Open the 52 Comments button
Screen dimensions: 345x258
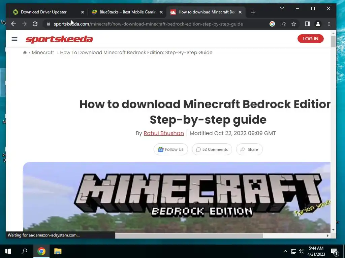[x=212, y=149]
